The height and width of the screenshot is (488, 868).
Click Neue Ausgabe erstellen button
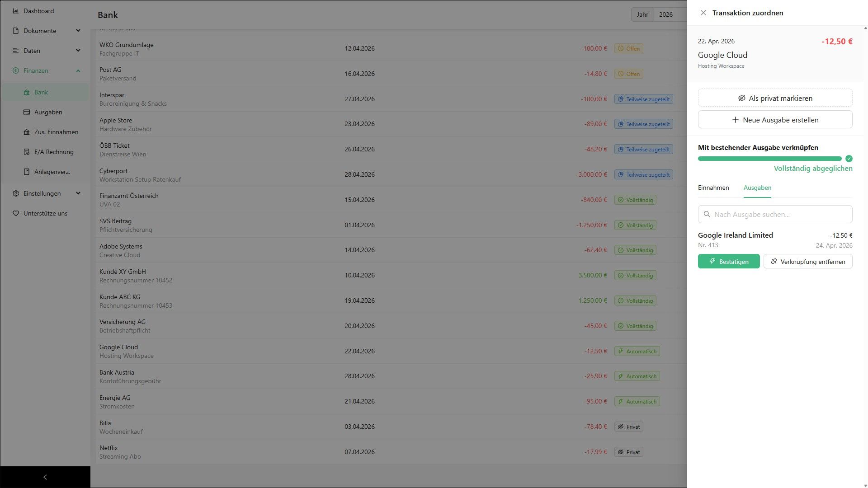pos(775,120)
